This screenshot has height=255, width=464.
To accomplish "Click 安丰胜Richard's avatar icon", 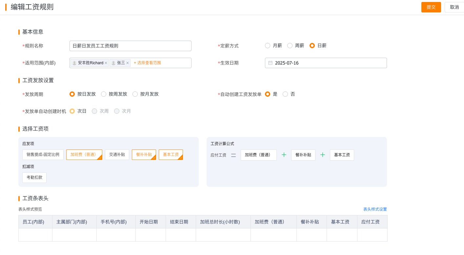I will pyautogui.click(x=75, y=63).
